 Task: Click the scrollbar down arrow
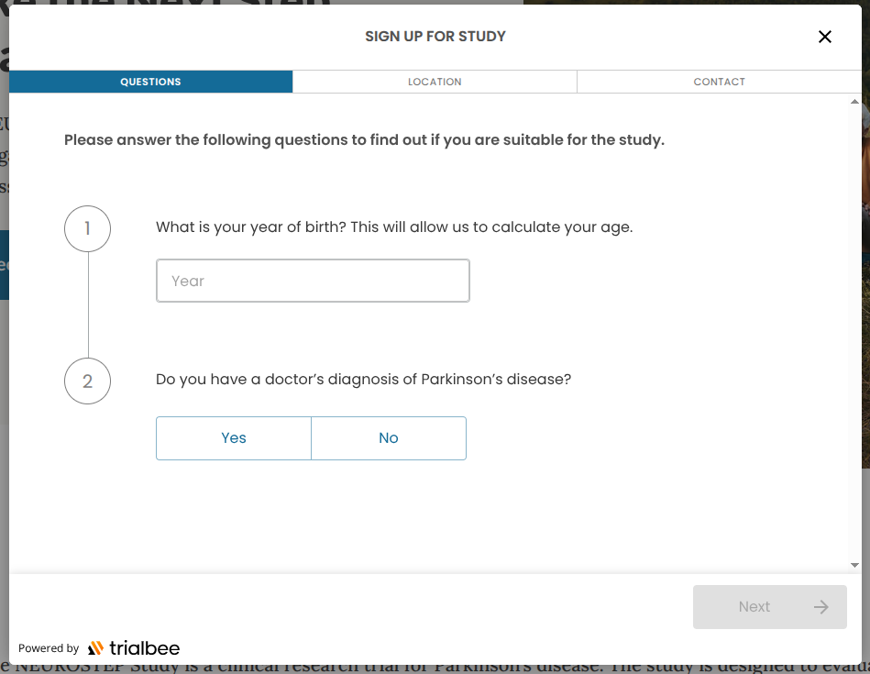pos(856,564)
